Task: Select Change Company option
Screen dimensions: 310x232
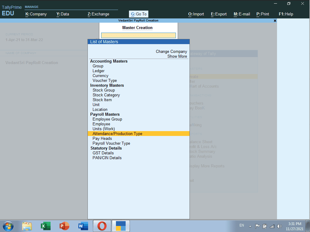Action: point(171,51)
